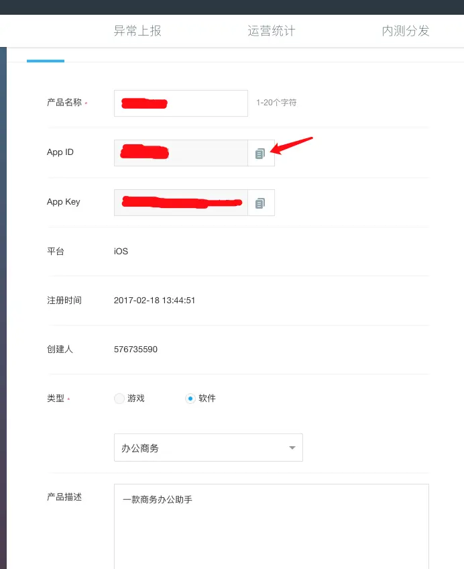This screenshot has height=569, width=464.
Task: Focus the 产品名称 input field
Action: tap(181, 103)
